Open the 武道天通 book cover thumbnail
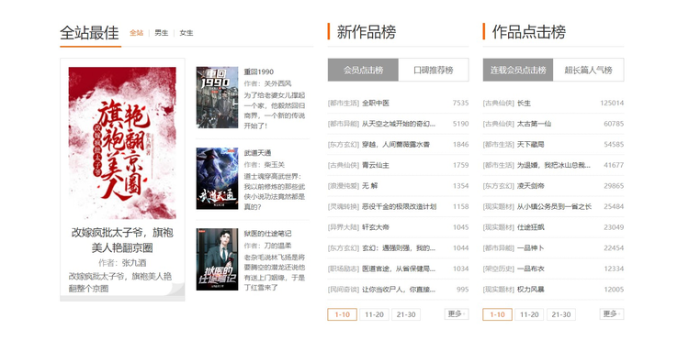 click(217, 178)
